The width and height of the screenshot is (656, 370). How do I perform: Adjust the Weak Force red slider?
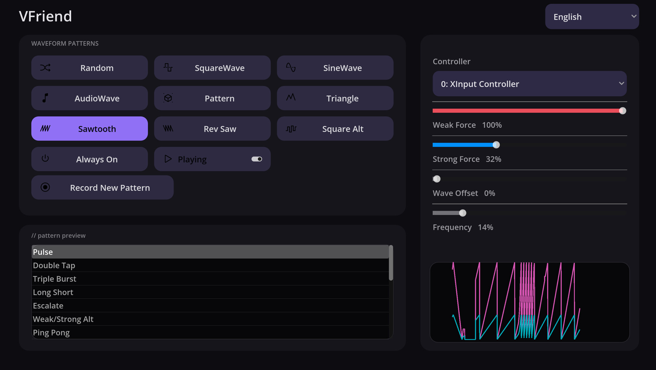(x=530, y=111)
